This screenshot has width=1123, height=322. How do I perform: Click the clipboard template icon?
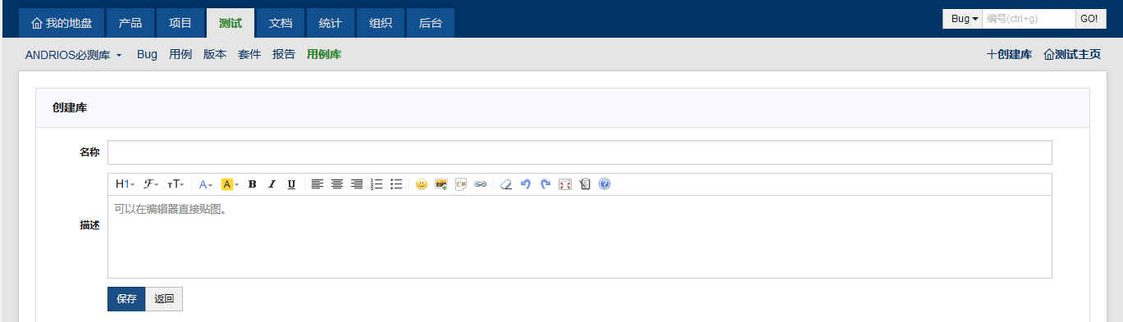point(585,184)
